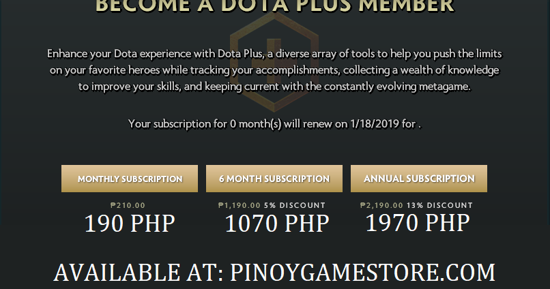Pick the Annual Subscription button
Image resolution: width=550 pixels, height=289 pixels.
click(x=419, y=179)
